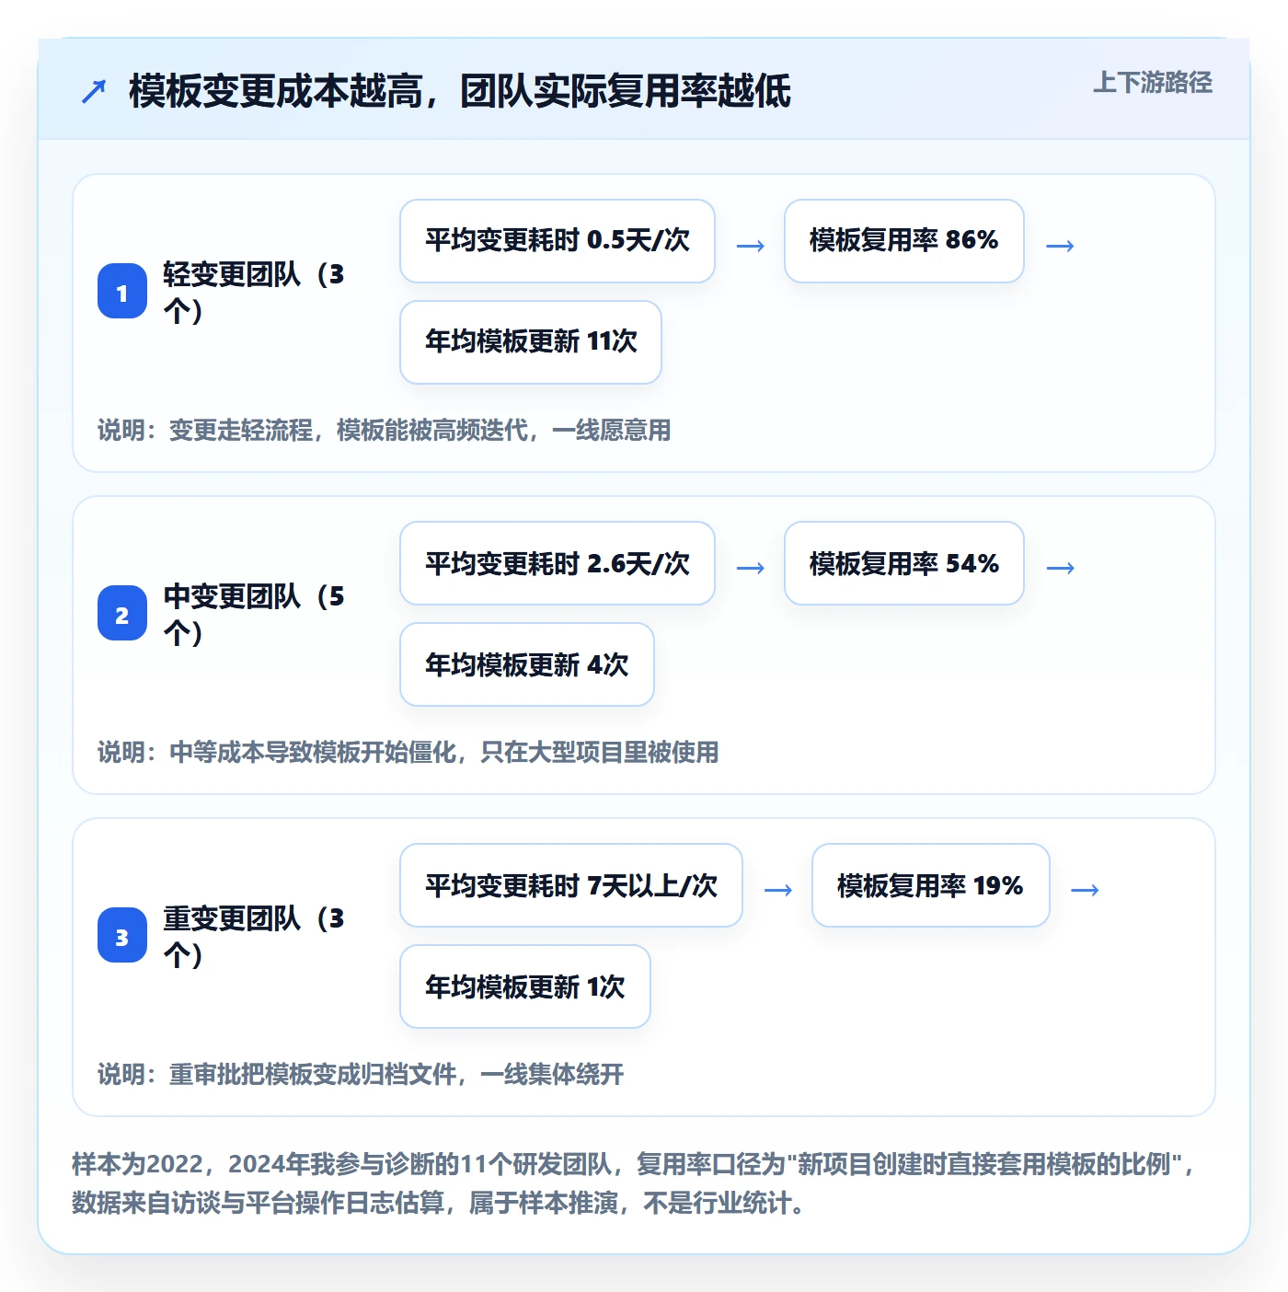
Task: Click the blue number 3 badge
Action: pos(122,936)
